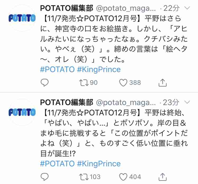Viewport: 198px width, 184px height.
Task: Share the second tweet via share icon
Action: (x=163, y=177)
